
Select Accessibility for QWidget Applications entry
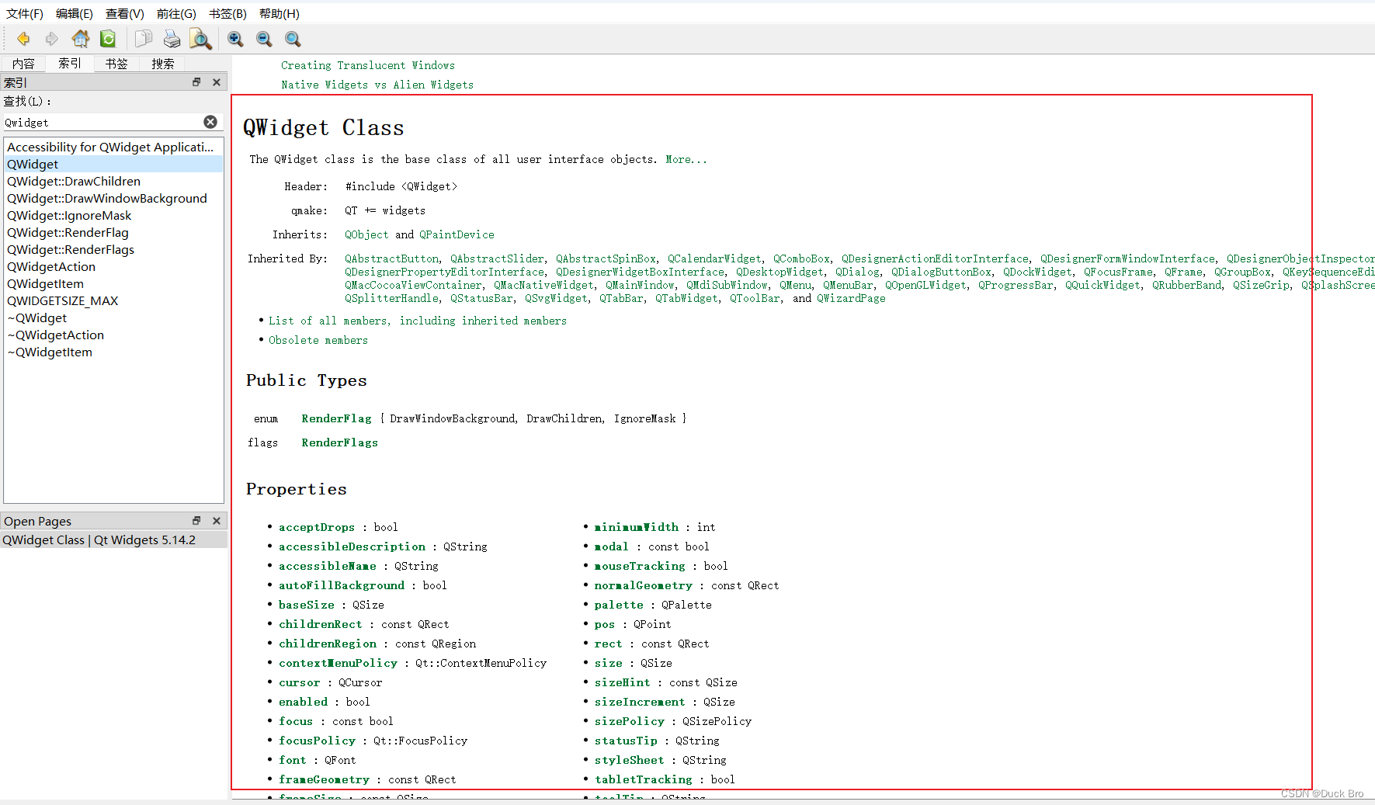(x=113, y=147)
